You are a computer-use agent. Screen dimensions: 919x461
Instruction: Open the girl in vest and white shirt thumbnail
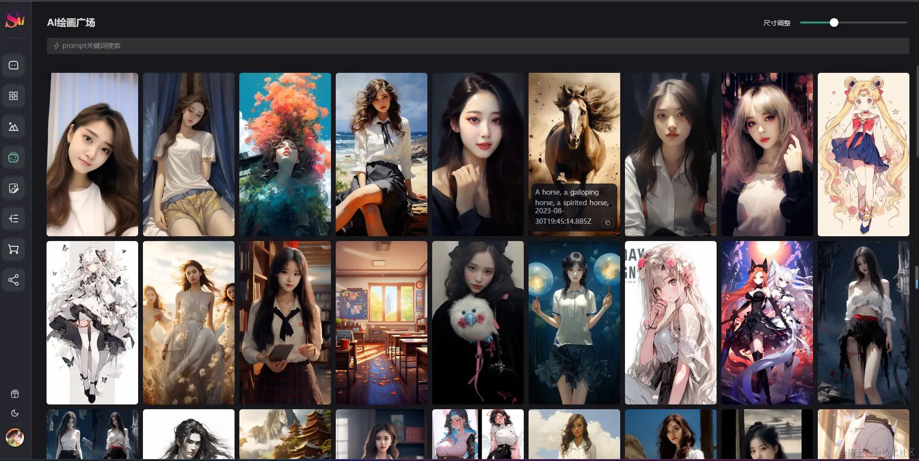[x=671, y=154]
